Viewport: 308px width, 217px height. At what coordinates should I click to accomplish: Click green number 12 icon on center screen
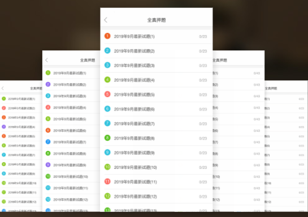[x=107, y=196]
